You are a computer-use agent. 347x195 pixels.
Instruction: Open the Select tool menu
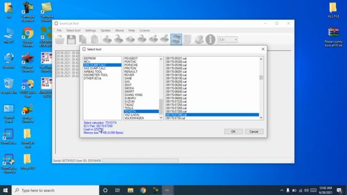(x=73, y=30)
